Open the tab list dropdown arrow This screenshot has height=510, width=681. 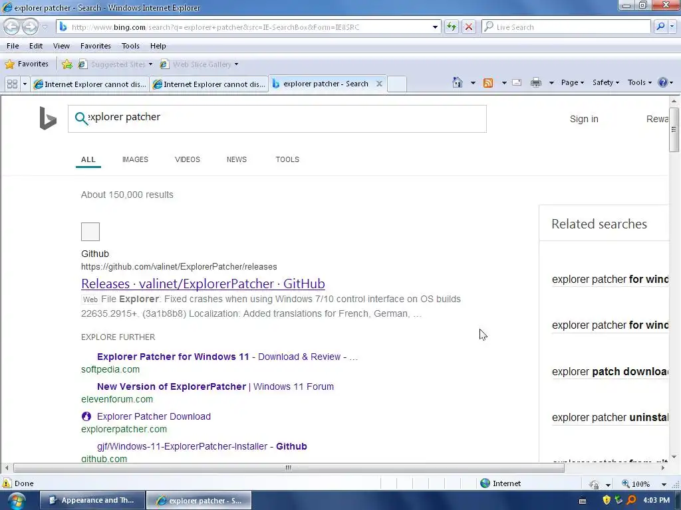[x=25, y=84]
